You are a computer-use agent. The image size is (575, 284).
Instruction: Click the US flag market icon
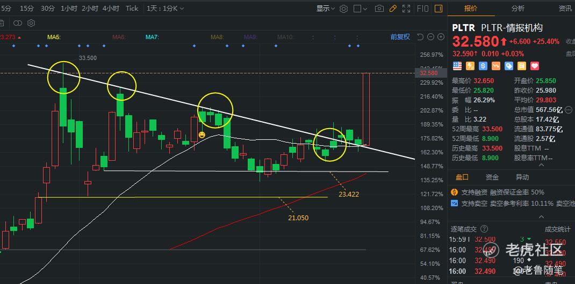[457, 66]
